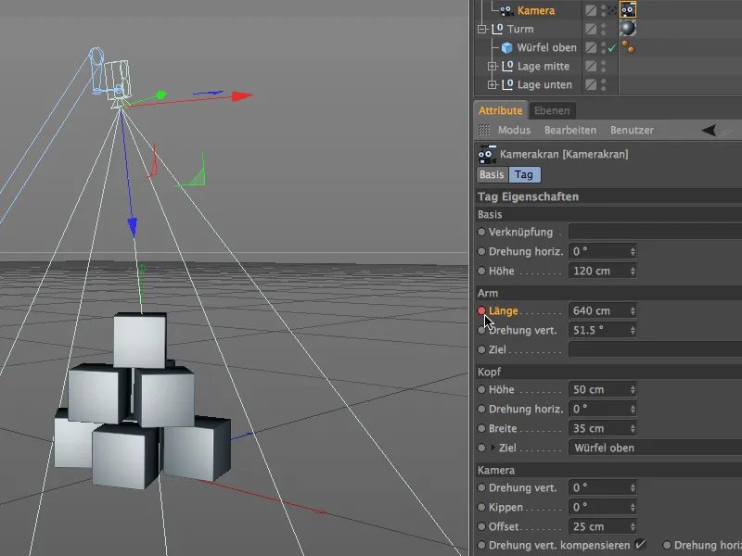Screen dimensions: 742x556
Task: Toggle layer swatch on Lage unten row
Action: point(591,84)
